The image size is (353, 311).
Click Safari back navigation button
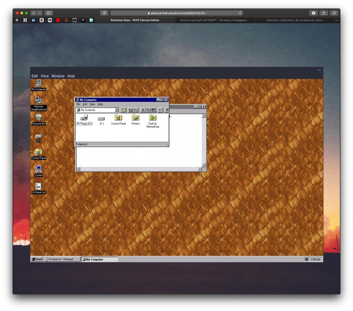click(x=34, y=13)
